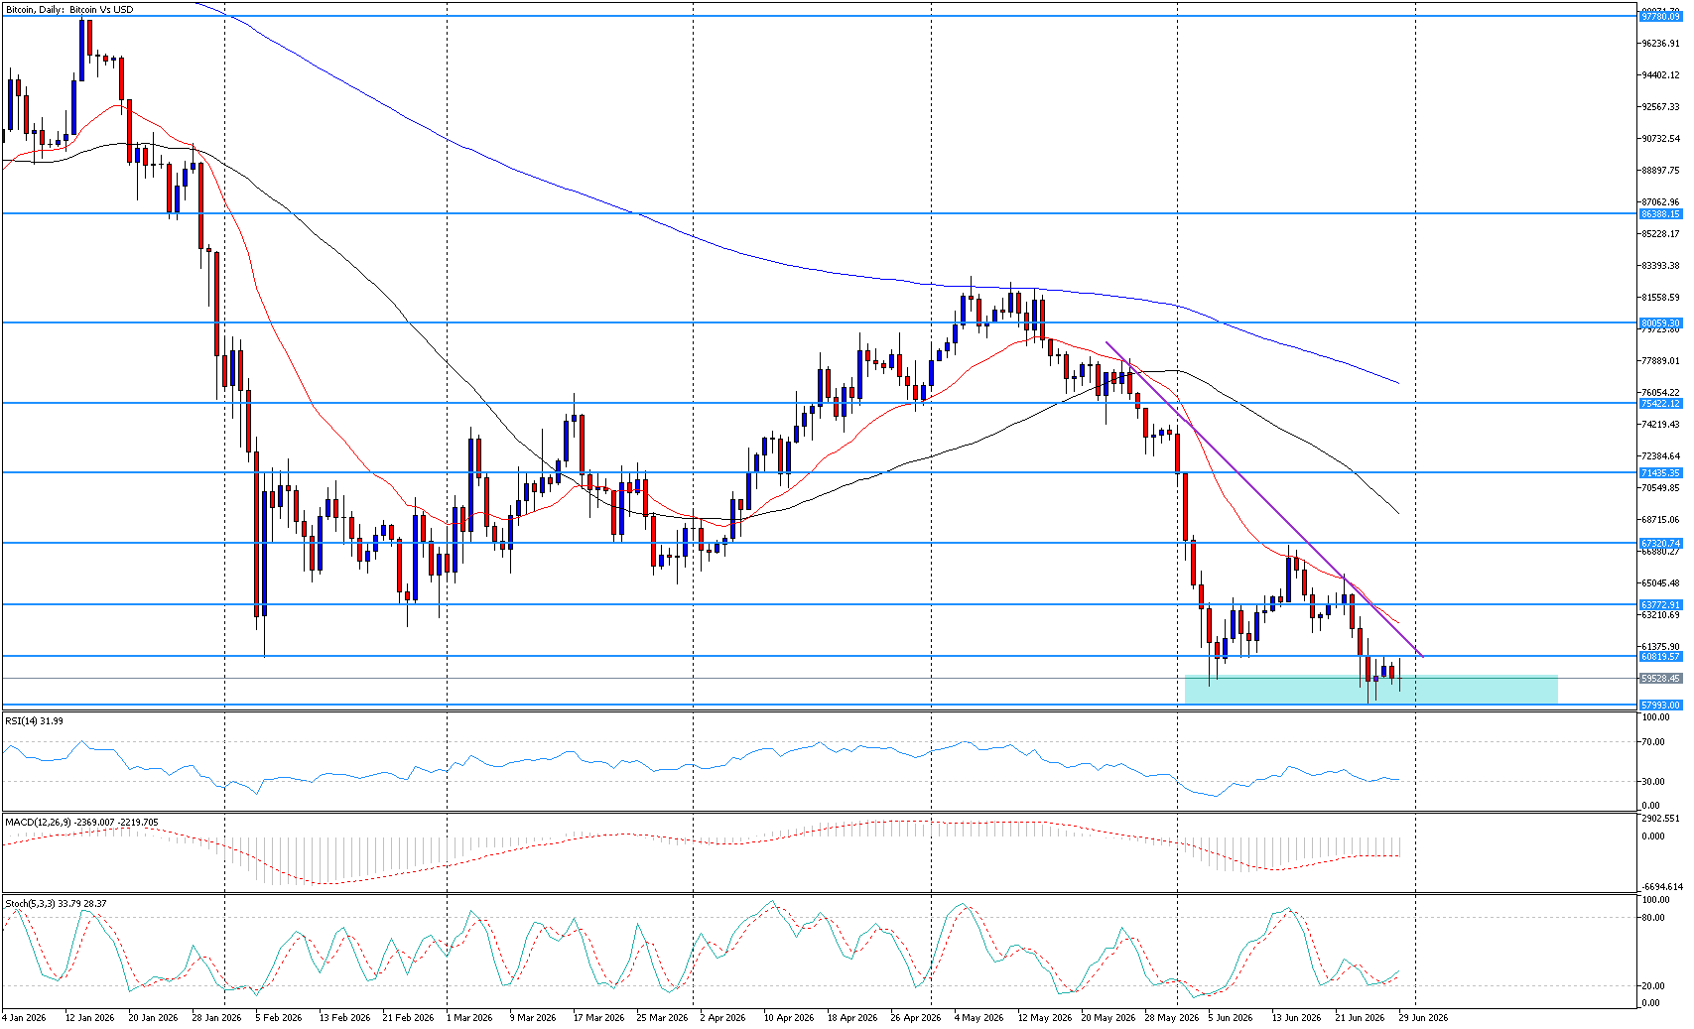
Task: Click the 4 Jan 2026 date label
Action: click(x=24, y=1018)
